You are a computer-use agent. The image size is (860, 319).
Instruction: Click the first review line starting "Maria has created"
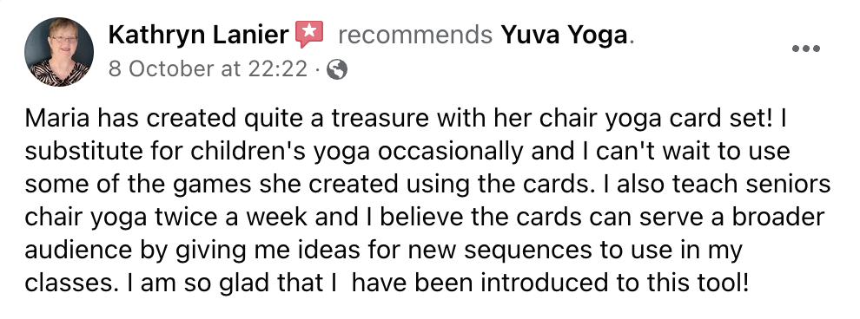[406, 119]
